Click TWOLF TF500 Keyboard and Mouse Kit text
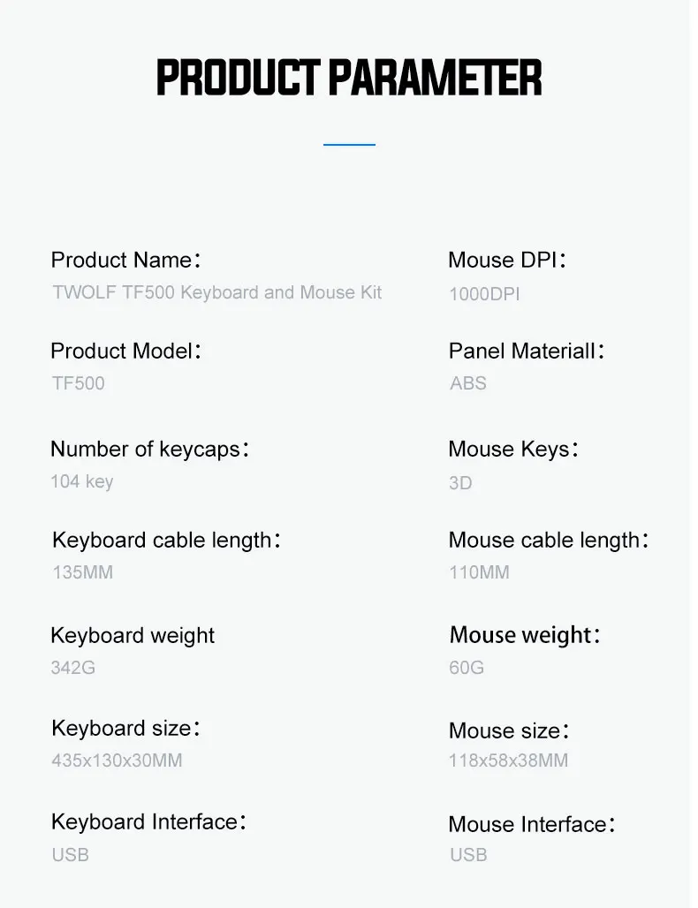The width and height of the screenshot is (698, 908). coord(216,292)
